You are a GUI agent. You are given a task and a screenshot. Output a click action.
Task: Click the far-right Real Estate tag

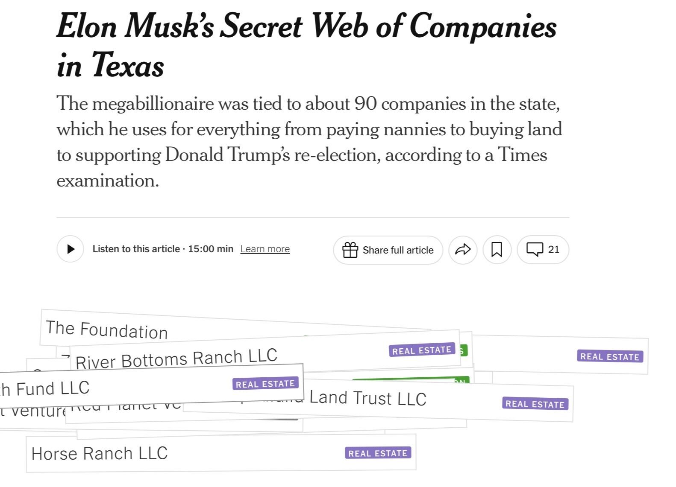(x=610, y=356)
